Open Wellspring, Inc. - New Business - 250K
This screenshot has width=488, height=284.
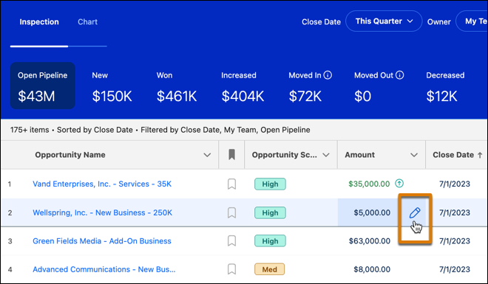pos(102,212)
